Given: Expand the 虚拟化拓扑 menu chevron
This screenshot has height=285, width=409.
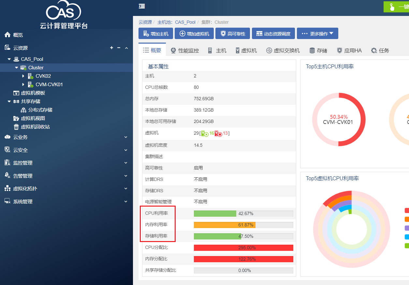Looking at the screenshot, I should [126, 189].
